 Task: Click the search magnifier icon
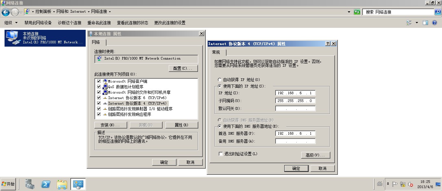438,12
